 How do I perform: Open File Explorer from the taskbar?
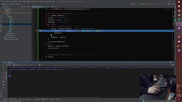179,6
